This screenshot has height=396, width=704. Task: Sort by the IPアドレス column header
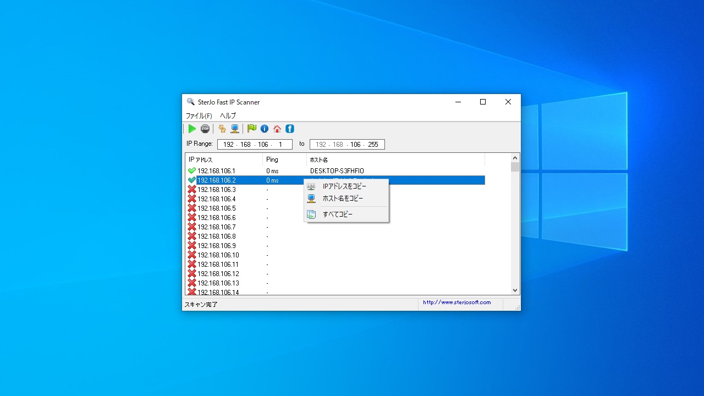coord(224,159)
